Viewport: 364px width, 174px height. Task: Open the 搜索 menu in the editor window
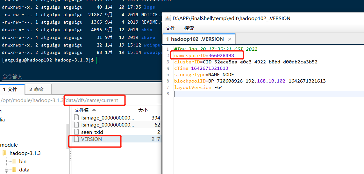click(x=189, y=28)
